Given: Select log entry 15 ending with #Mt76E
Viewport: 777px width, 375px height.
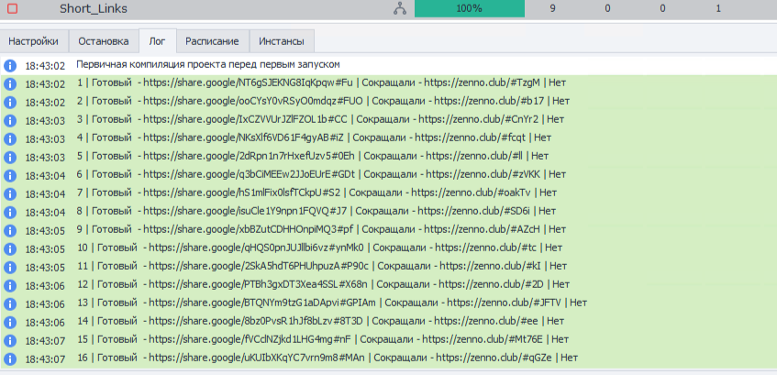Looking at the screenshot, I should pos(323,339).
